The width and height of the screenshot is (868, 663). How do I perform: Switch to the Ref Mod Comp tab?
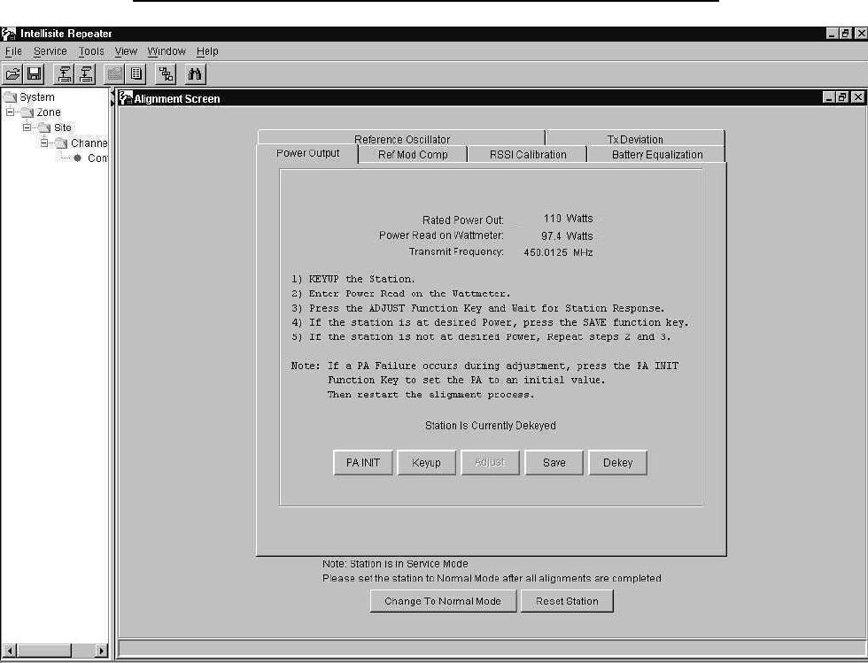tap(413, 154)
